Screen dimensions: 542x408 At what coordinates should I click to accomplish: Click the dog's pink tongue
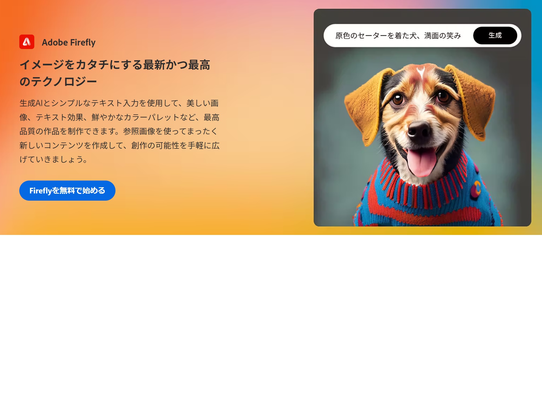point(421,162)
